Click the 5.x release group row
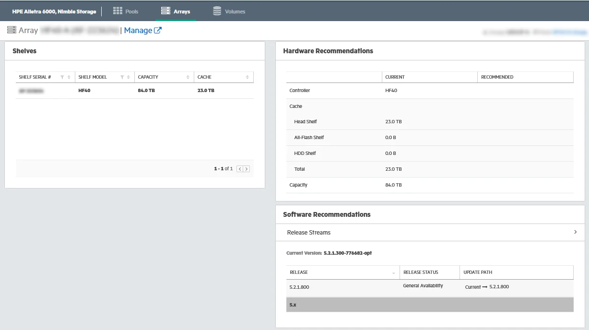The image size is (589, 330). pos(430,305)
